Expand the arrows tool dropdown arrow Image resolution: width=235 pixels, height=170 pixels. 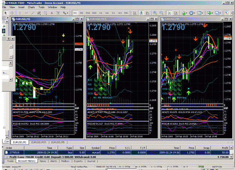click(67, 13)
